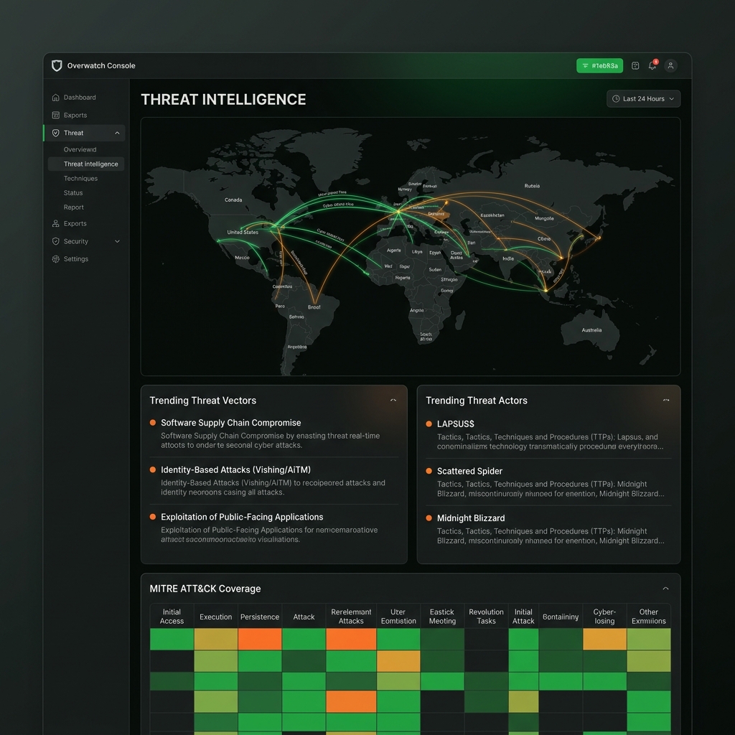Screen dimensions: 735x735
Task: Open Exports with the person icon in sidebar
Action: [x=75, y=224]
